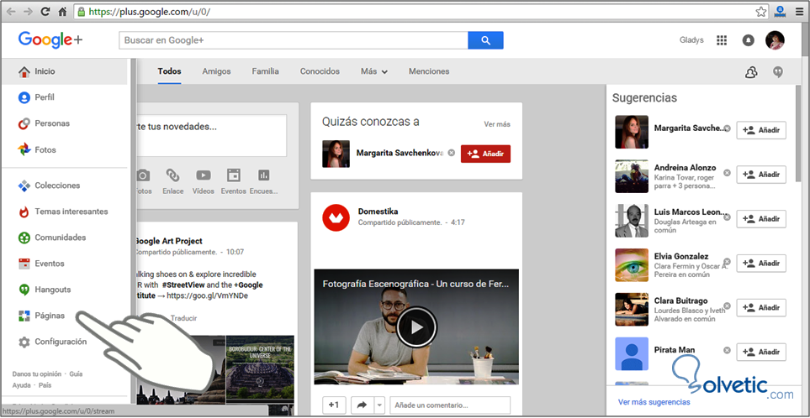Screen dimensions: 810x418
Task: Open the Chrome hamburger menu
Action: [798, 12]
